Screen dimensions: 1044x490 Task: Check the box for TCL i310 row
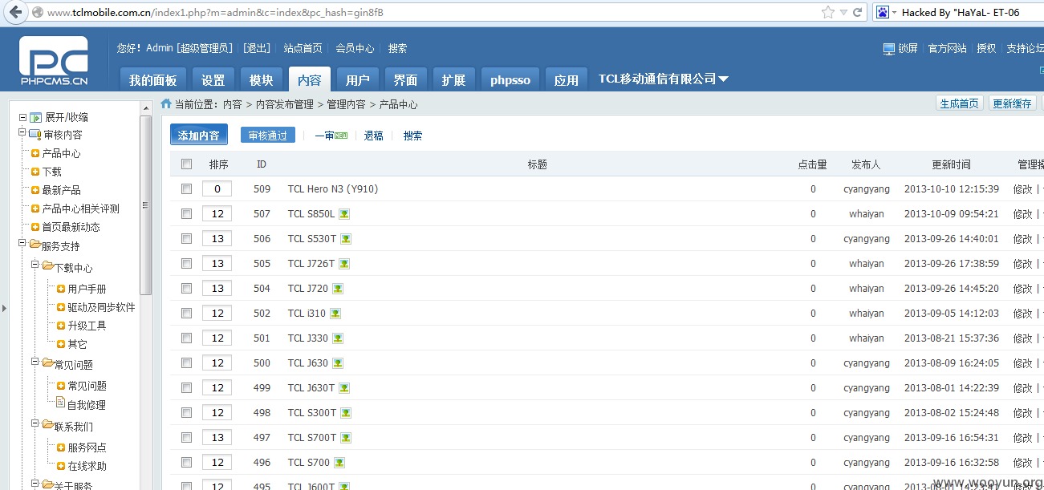pos(187,314)
